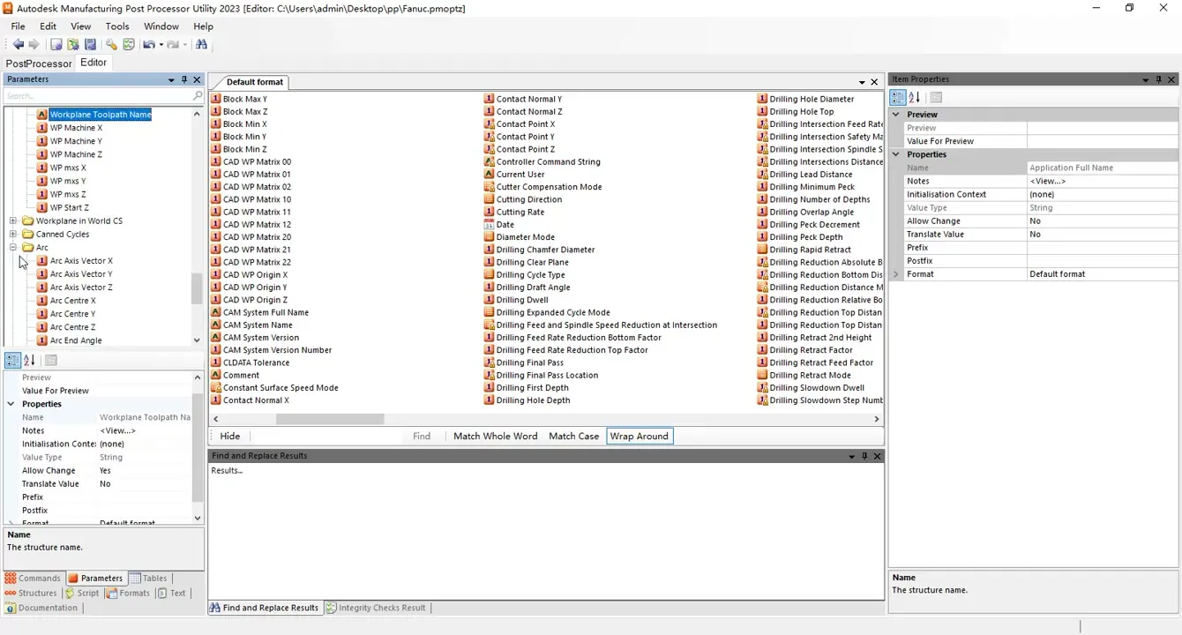The width and height of the screenshot is (1182, 635).
Task: Click the Hide button in find bar
Action: (229, 436)
